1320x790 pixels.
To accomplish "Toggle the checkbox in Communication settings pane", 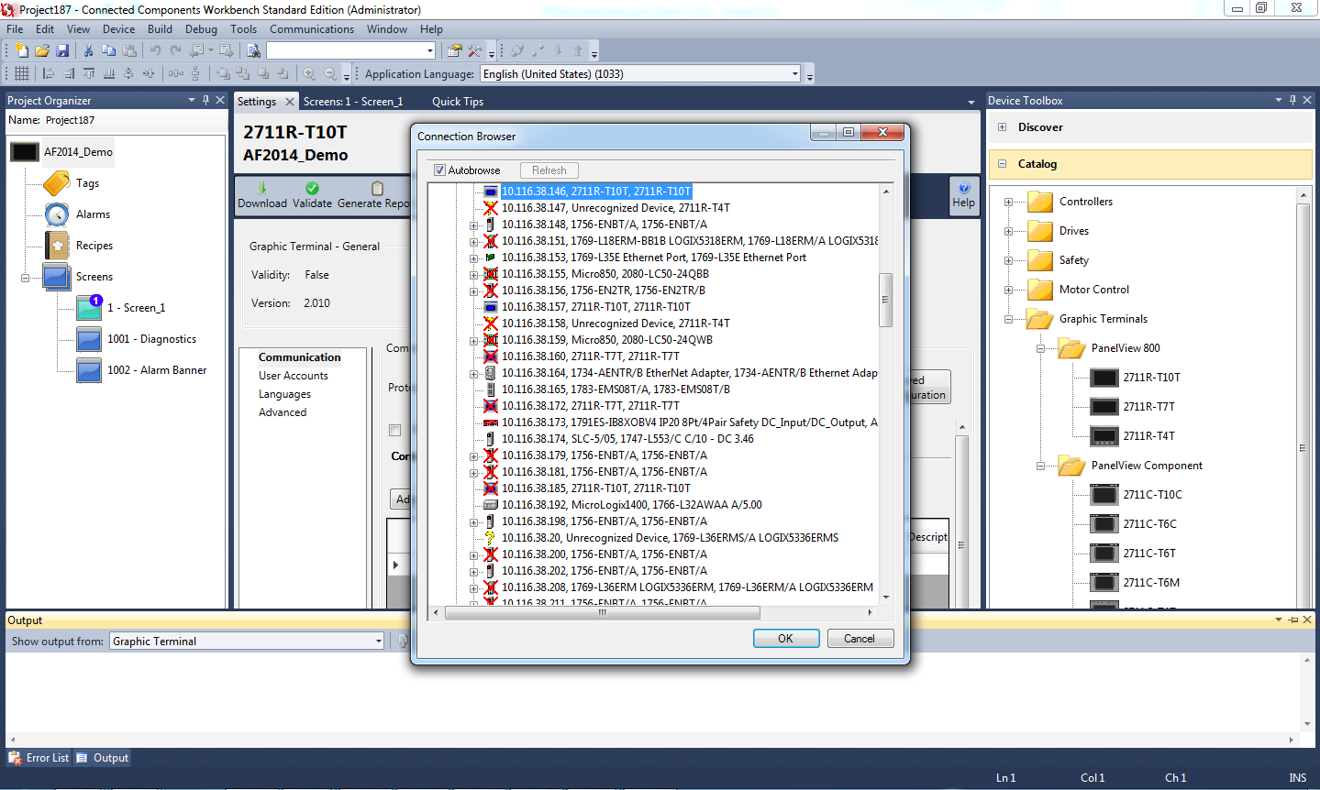I will [x=394, y=430].
